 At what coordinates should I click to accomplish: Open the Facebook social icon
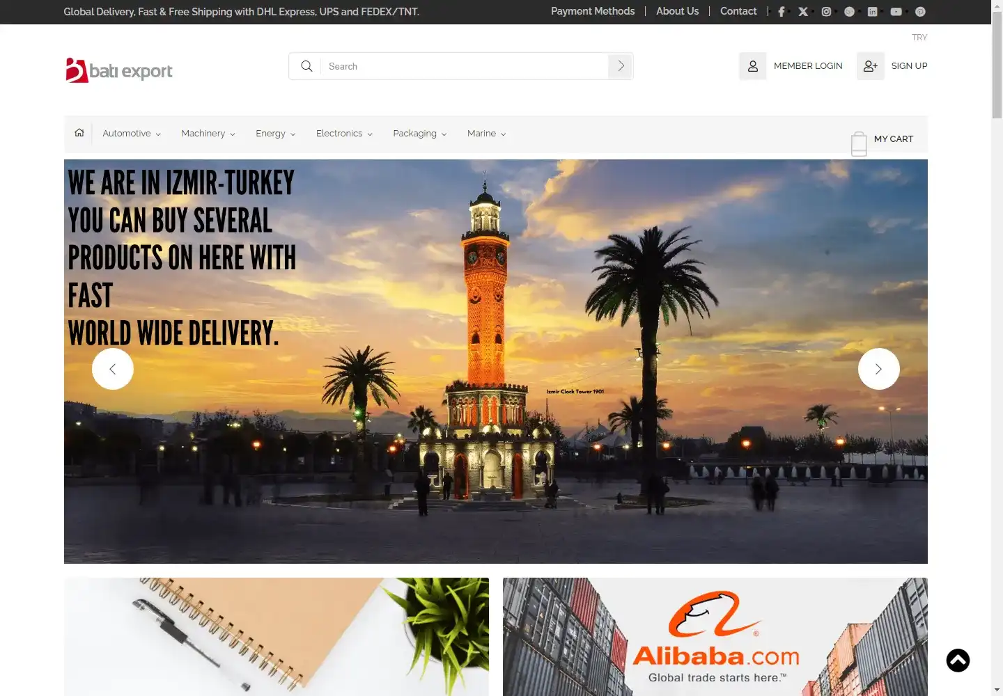coord(782,12)
